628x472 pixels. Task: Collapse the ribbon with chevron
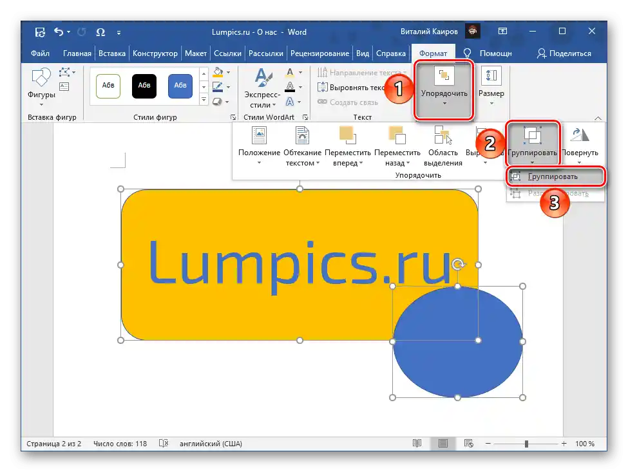click(x=598, y=118)
